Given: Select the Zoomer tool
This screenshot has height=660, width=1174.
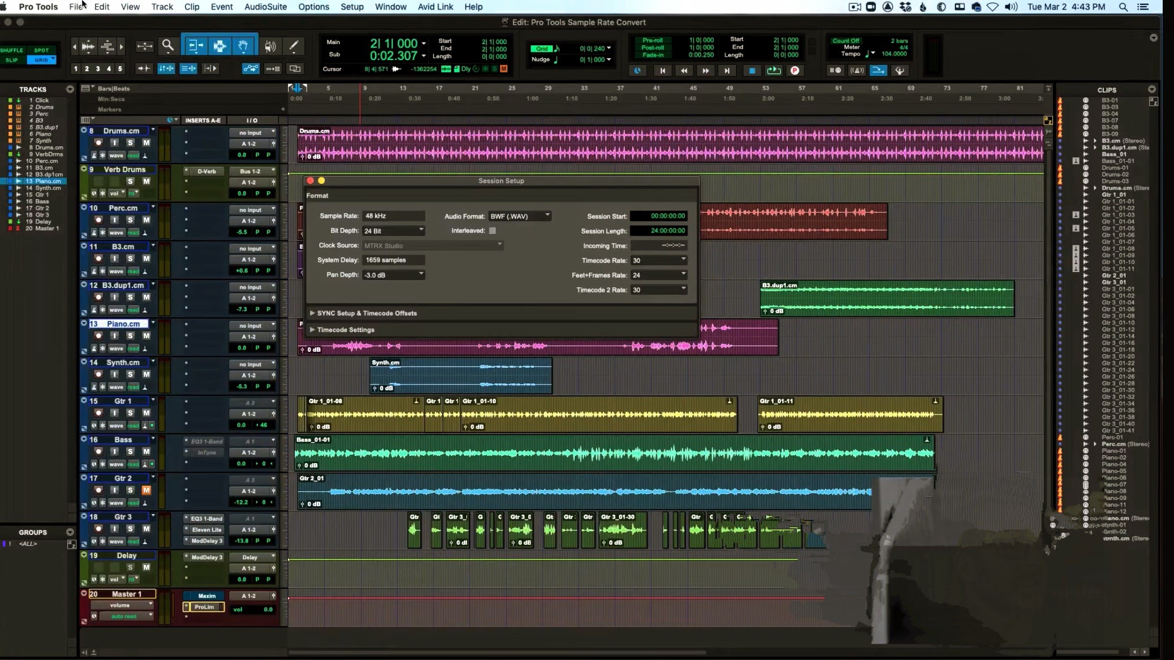Looking at the screenshot, I should (167, 46).
